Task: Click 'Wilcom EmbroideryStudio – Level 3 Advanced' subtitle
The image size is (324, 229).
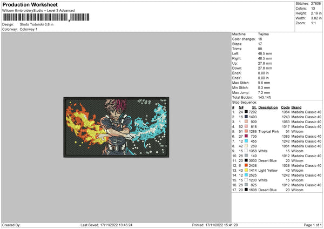Action: click(38, 11)
